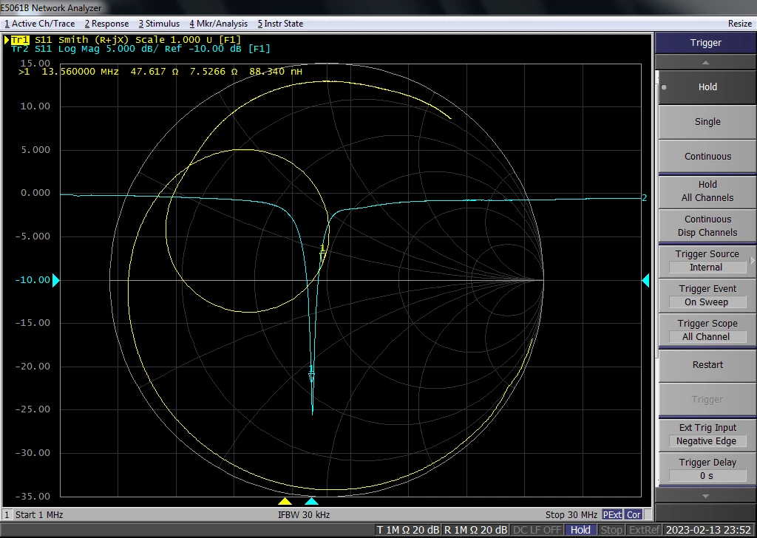
Task: Click the Trigger softkey menu title
Action: [705, 42]
